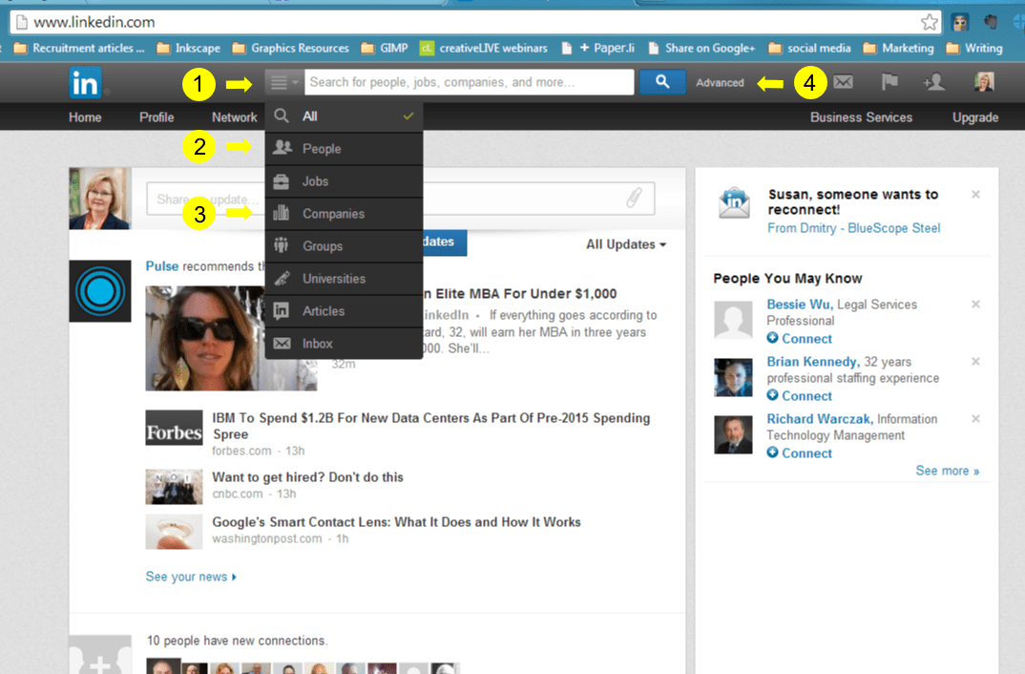
Task: Click the add connections icon
Action: point(933,82)
